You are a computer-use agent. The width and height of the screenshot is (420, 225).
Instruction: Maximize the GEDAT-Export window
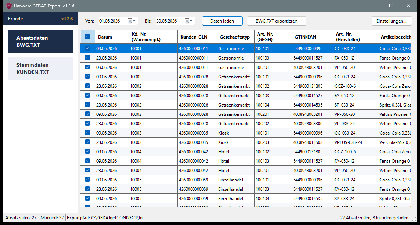pos(391,6)
